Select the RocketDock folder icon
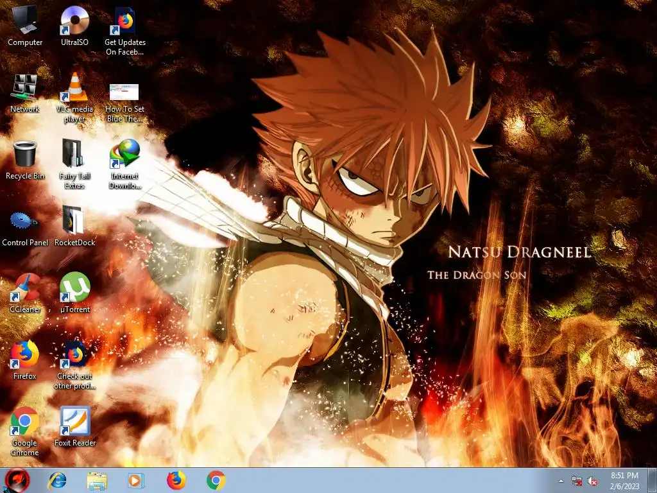 74,227
